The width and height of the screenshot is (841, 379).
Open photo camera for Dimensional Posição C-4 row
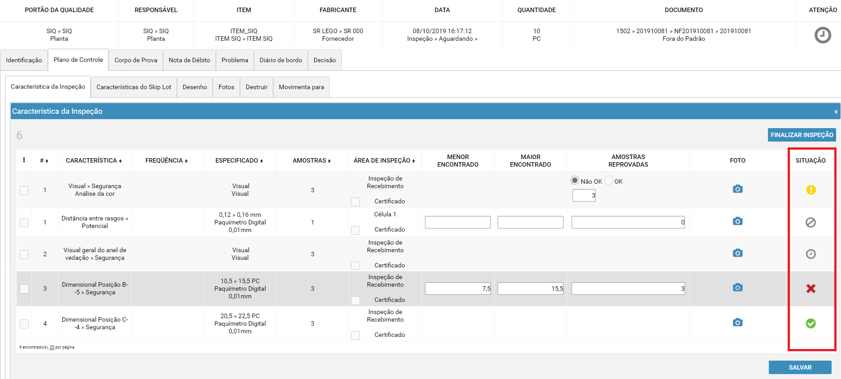[737, 323]
